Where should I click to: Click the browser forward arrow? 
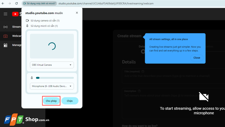(x=10, y=3)
